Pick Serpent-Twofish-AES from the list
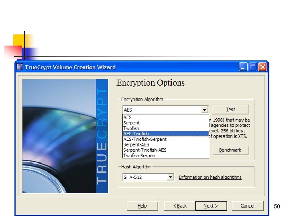 (166, 150)
